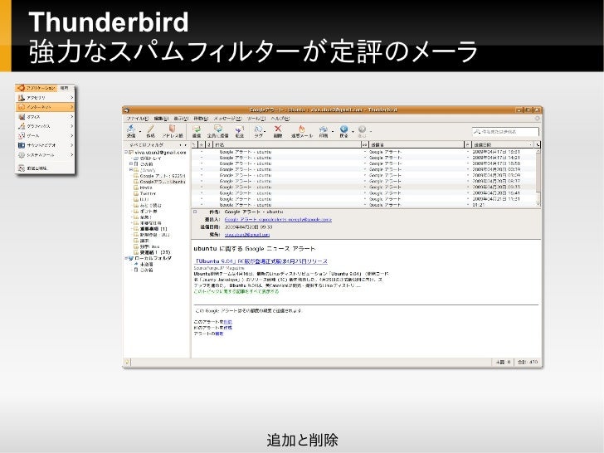The height and width of the screenshot is (453, 604).
Task: Click the recipient viva.ubun2@gmail.com link in header
Action: tap(247, 235)
